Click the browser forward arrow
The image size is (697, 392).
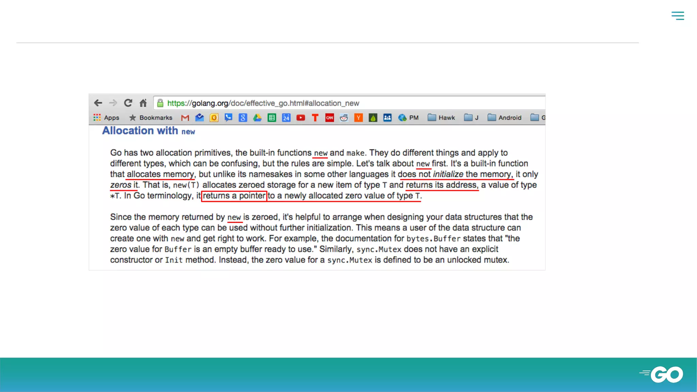tap(113, 103)
